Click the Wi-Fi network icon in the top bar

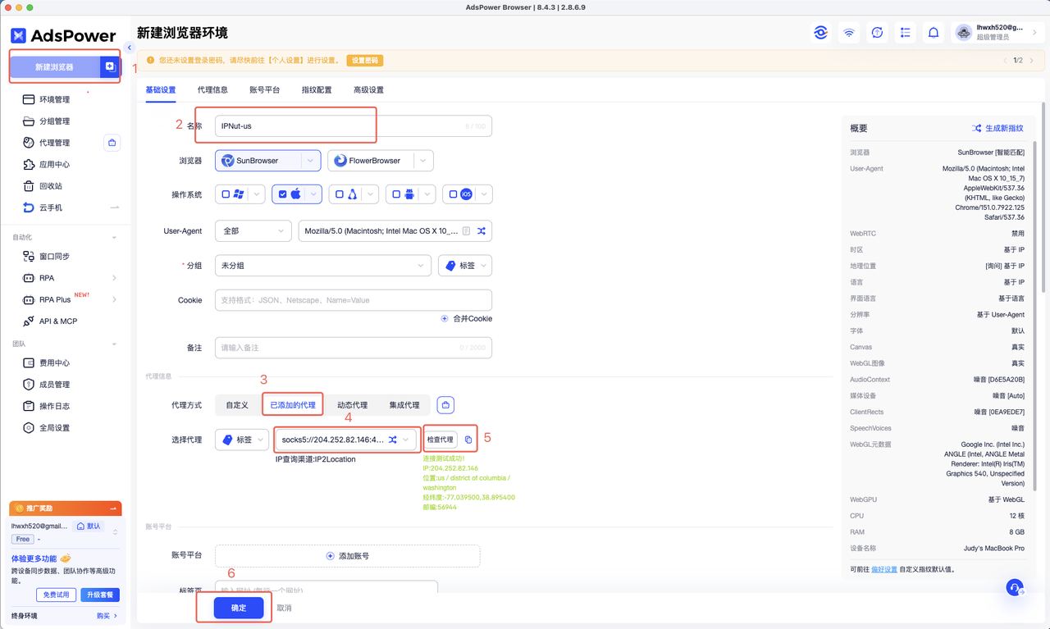(849, 33)
